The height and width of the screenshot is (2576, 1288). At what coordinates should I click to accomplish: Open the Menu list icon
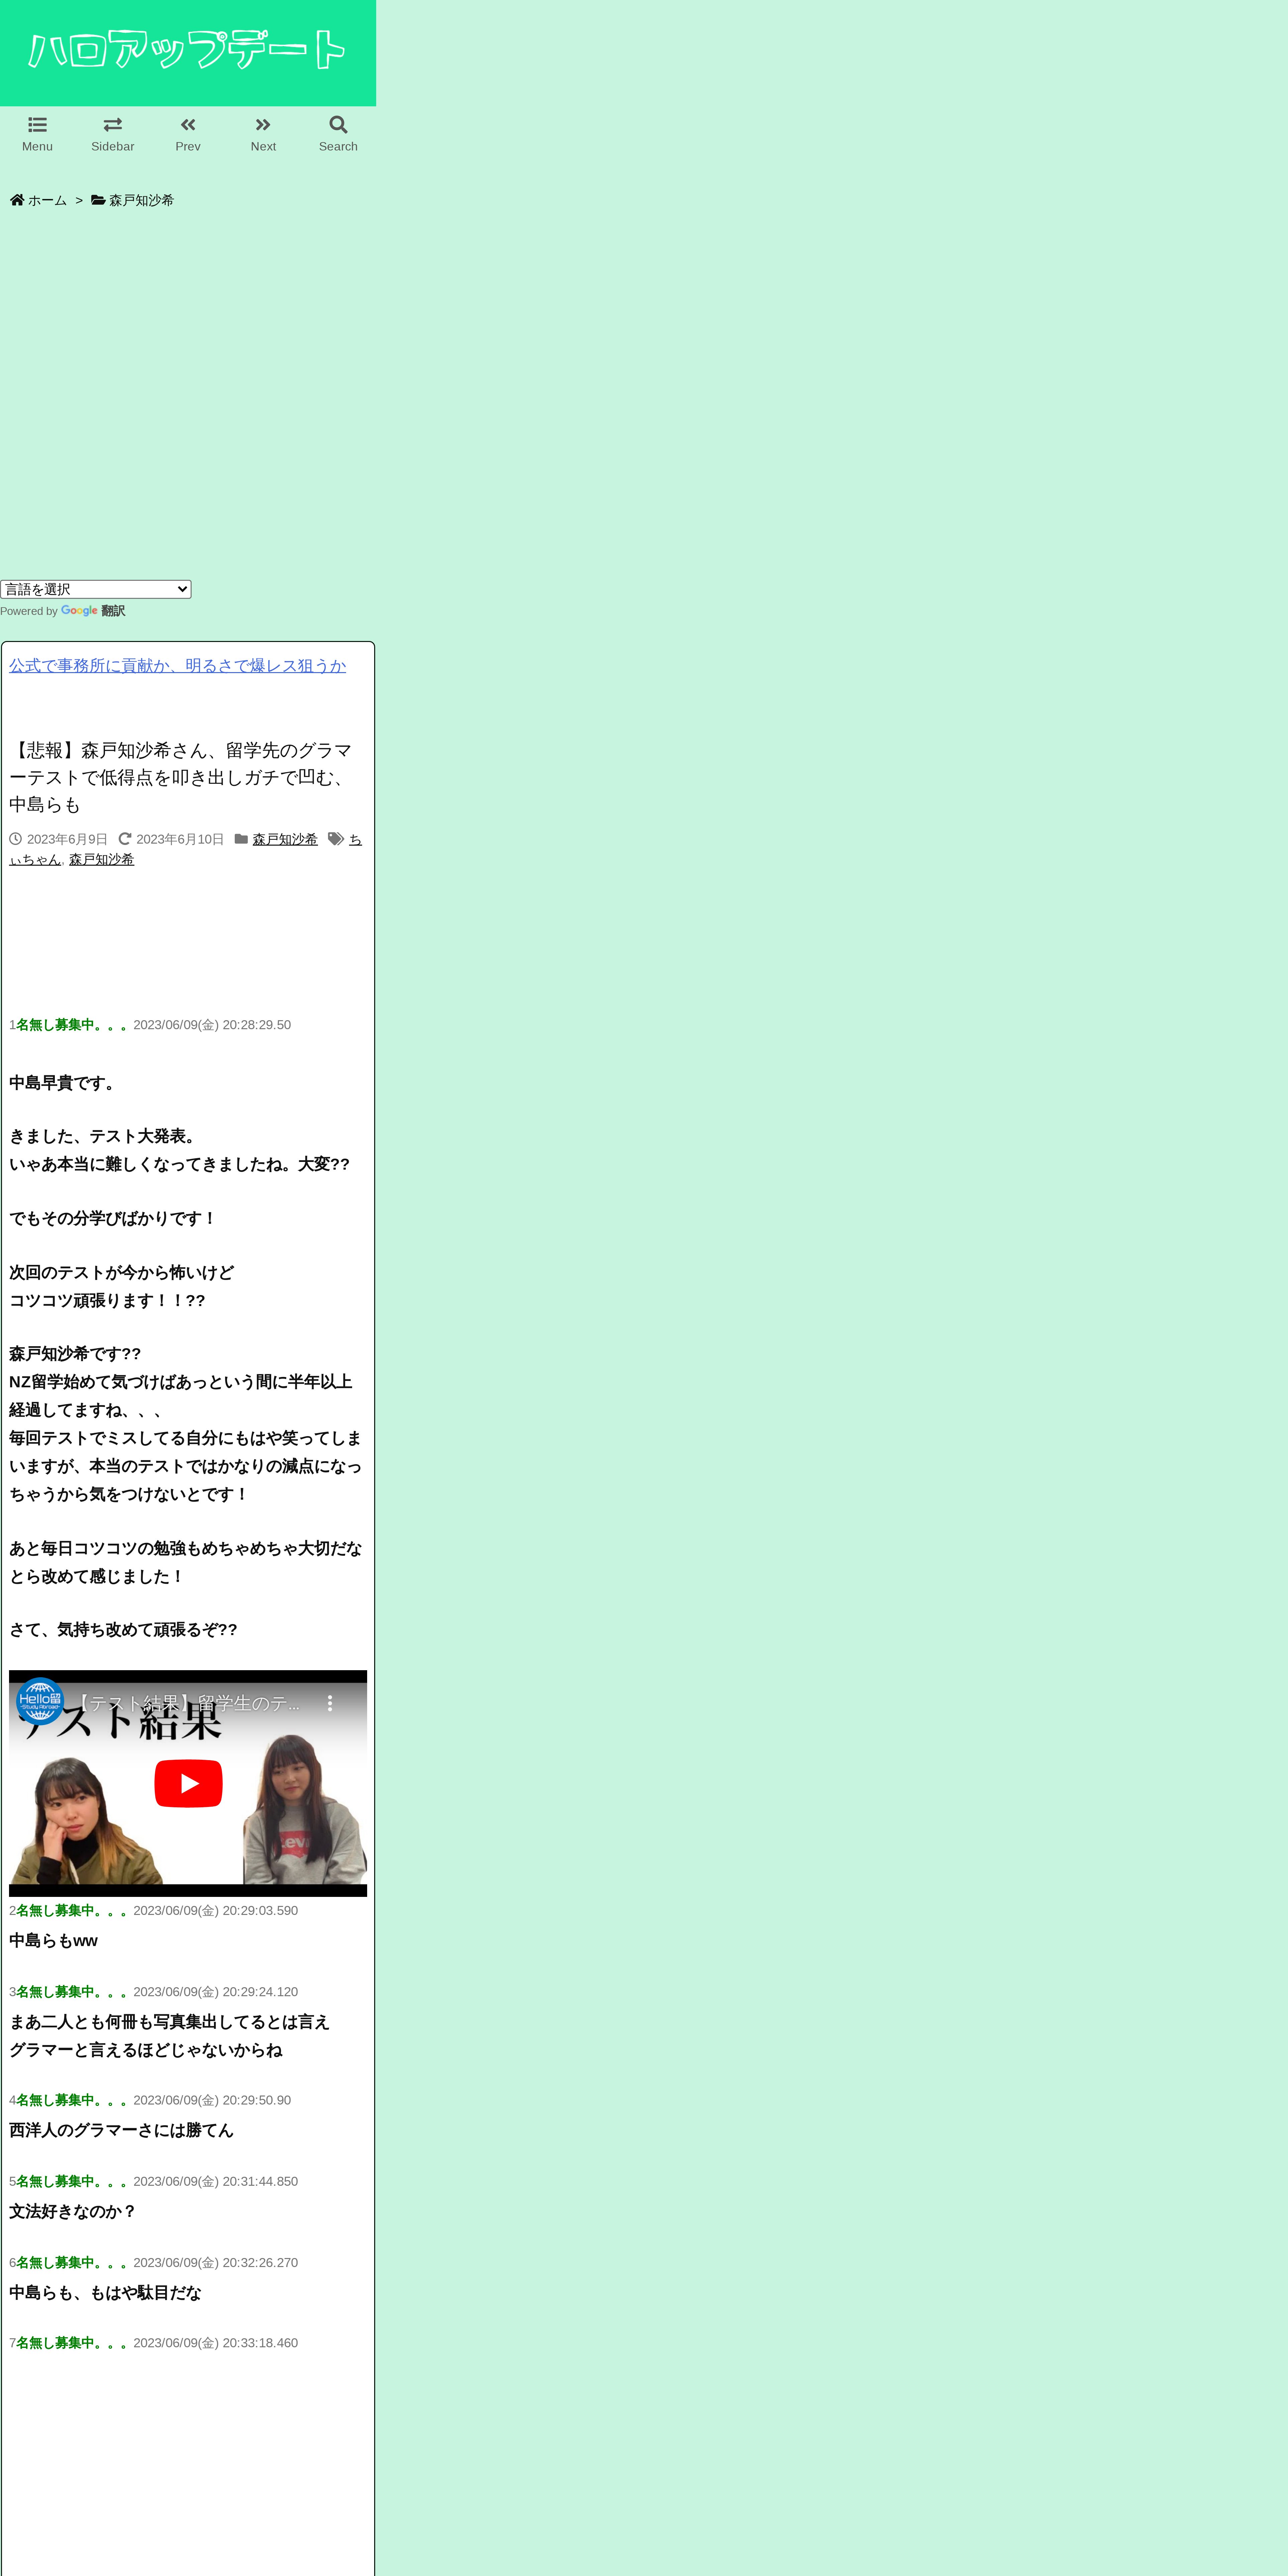37,125
